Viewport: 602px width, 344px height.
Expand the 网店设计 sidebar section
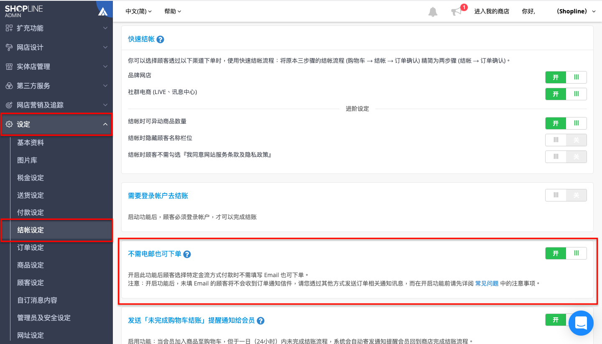click(x=56, y=47)
